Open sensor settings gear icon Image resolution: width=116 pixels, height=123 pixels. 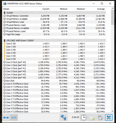coord(100,118)
